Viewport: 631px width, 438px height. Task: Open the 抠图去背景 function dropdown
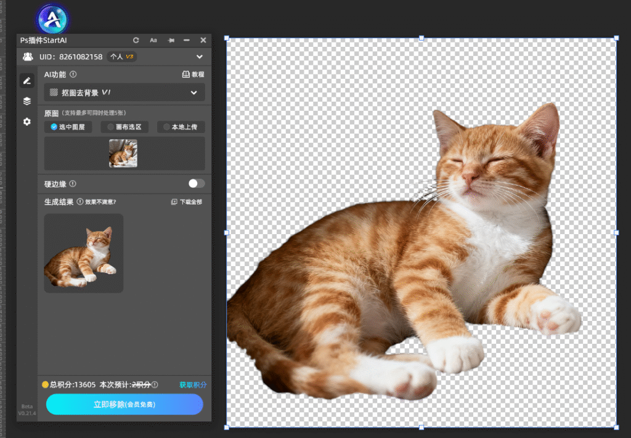(124, 92)
